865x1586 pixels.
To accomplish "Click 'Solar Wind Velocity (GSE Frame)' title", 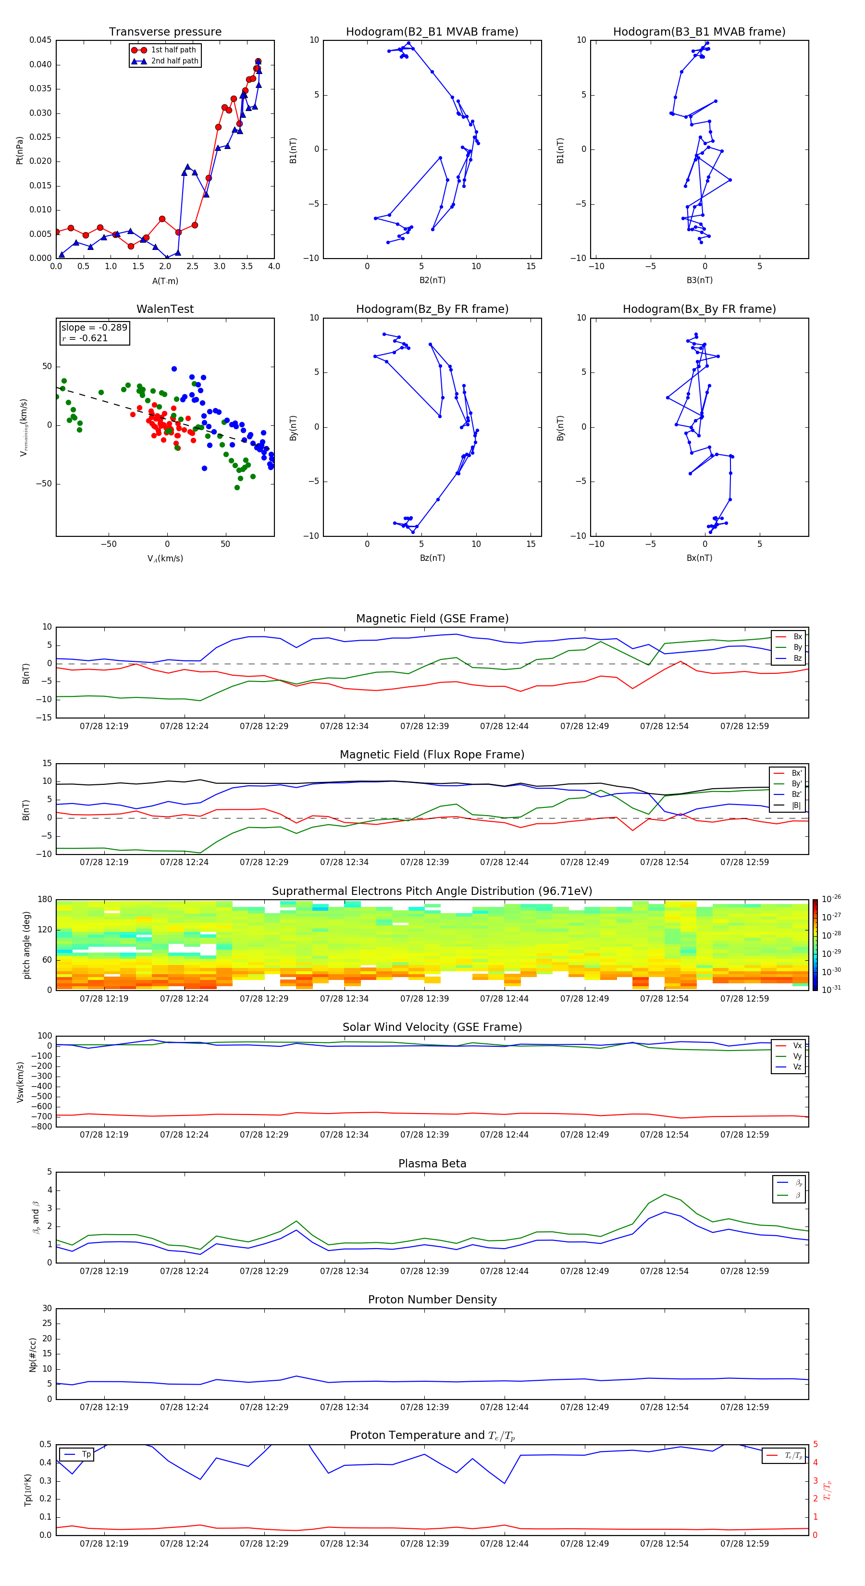I will 432,1028.
